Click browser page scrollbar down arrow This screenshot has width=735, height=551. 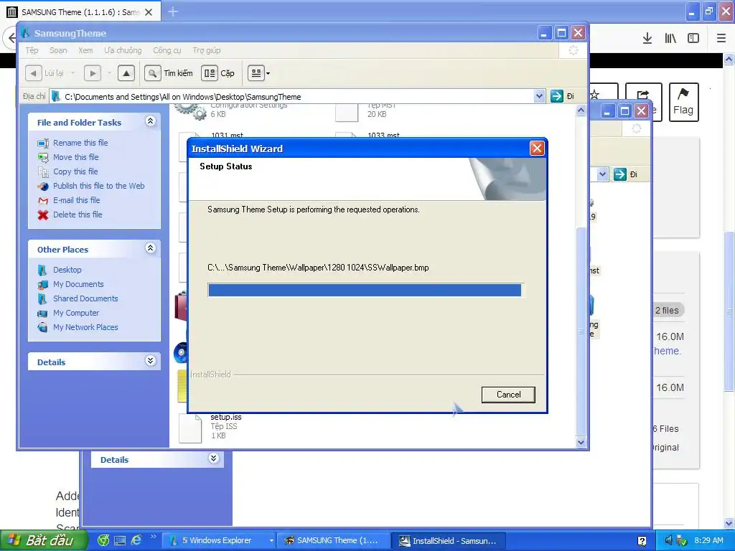pos(729,523)
